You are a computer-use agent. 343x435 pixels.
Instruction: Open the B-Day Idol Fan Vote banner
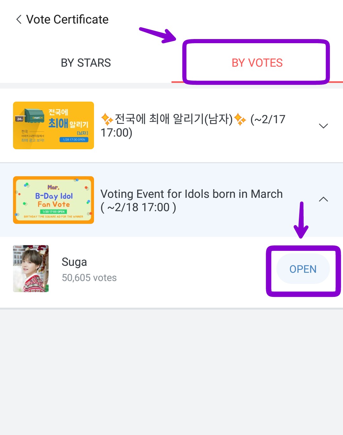pos(53,200)
